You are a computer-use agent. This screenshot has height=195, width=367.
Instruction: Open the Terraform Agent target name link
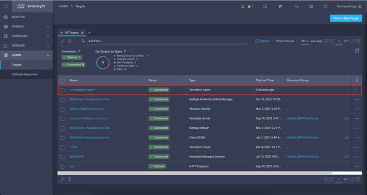coord(82,90)
